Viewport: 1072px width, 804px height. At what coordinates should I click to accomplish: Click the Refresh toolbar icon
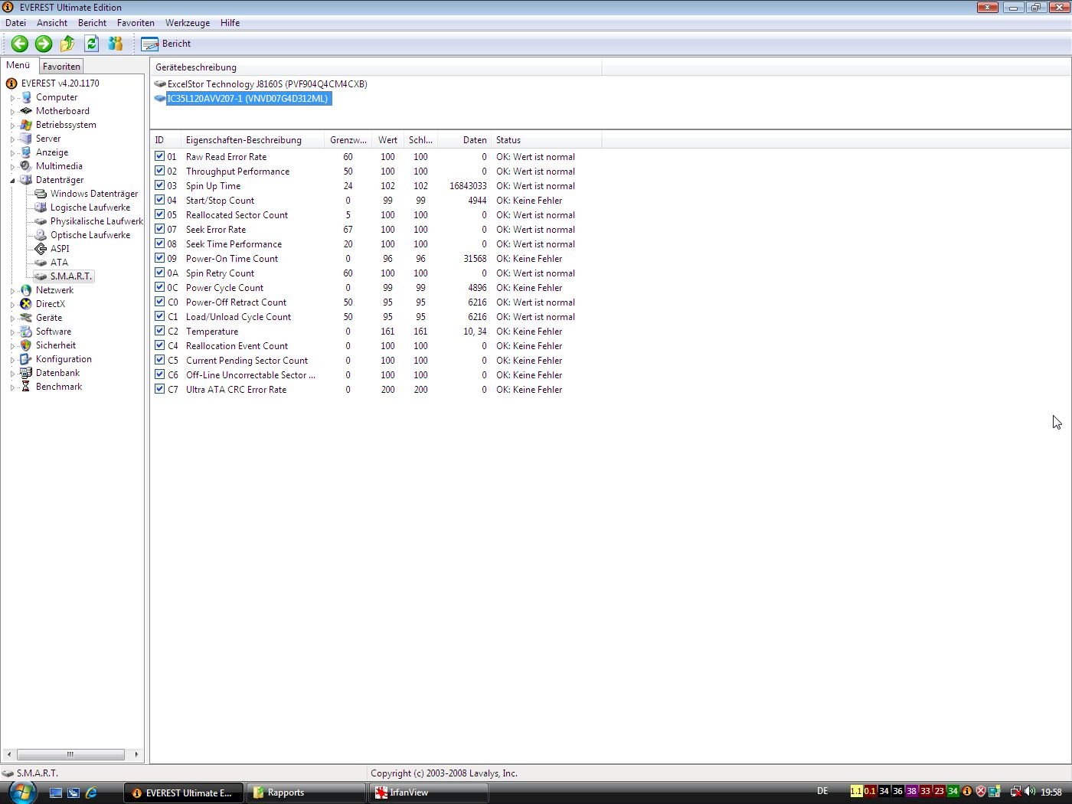coord(92,44)
